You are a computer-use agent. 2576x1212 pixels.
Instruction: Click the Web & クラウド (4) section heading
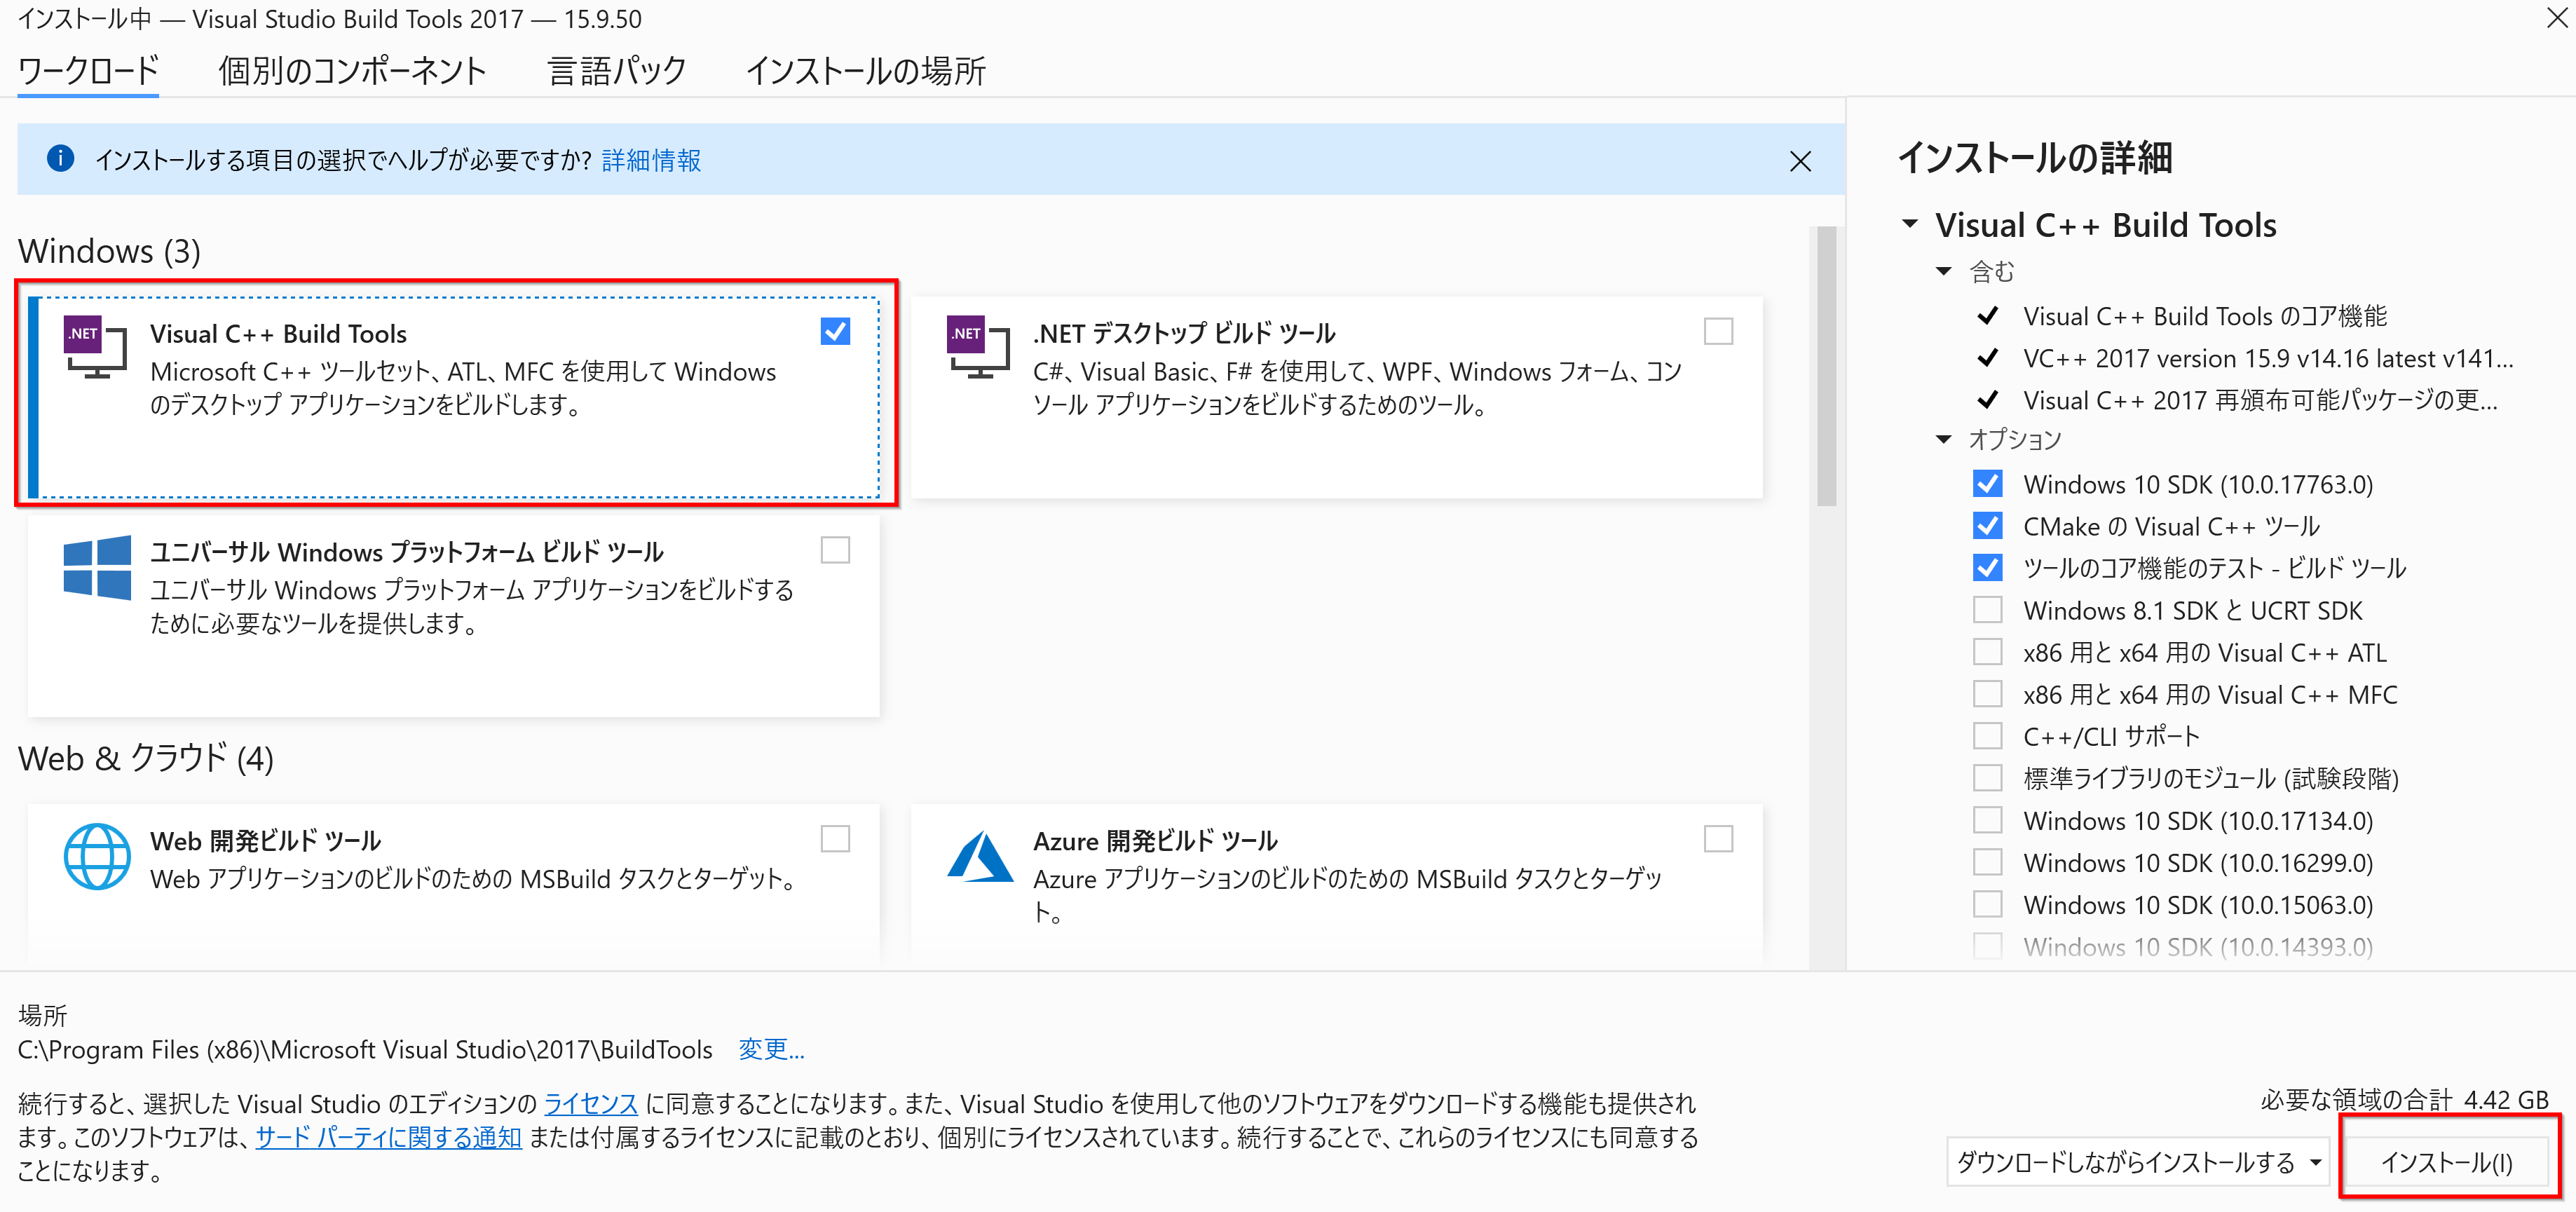click(x=146, y=758)
